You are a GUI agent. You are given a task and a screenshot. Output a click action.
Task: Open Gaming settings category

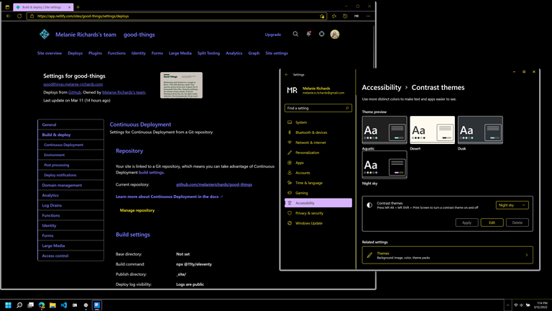pyautogui.click(x=318, y=193)
